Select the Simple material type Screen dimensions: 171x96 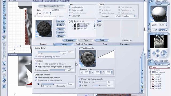tap(70, 7)
